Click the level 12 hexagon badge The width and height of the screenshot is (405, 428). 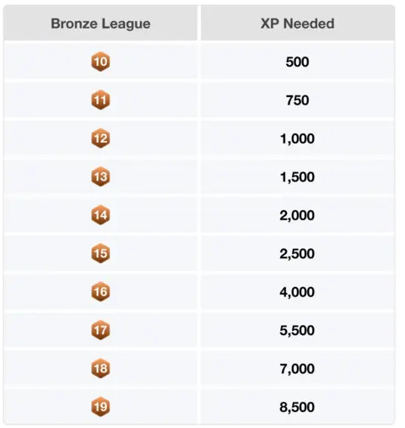point(100,138)
